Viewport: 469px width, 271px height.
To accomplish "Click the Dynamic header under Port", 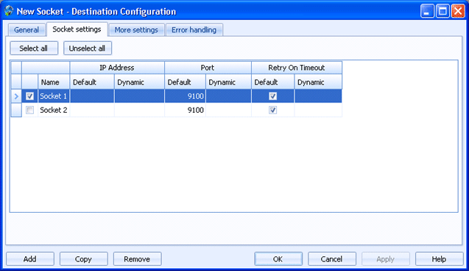I will click(x=228, y=82).
